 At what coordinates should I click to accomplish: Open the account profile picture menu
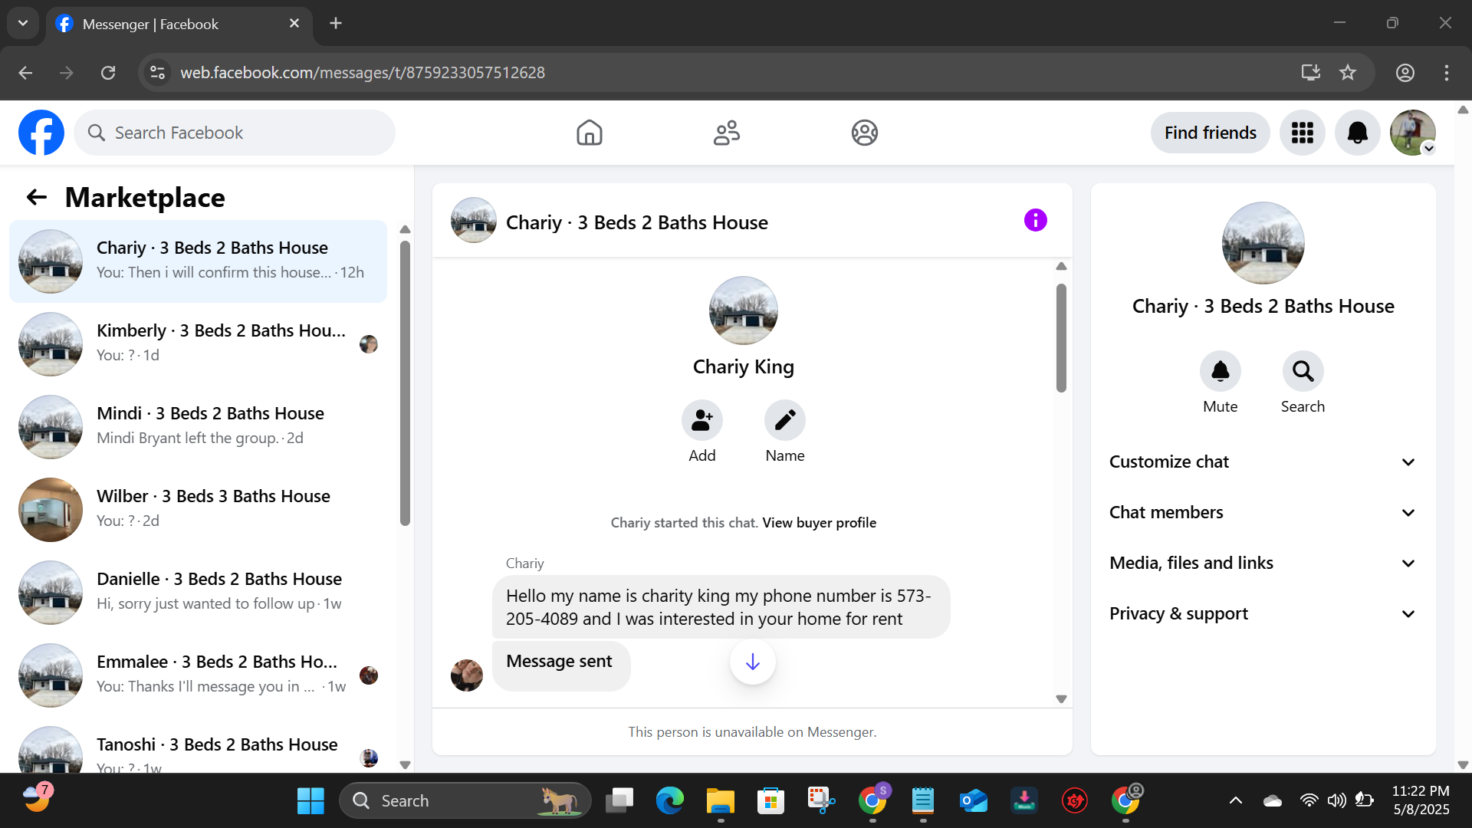pos(1413,133)
